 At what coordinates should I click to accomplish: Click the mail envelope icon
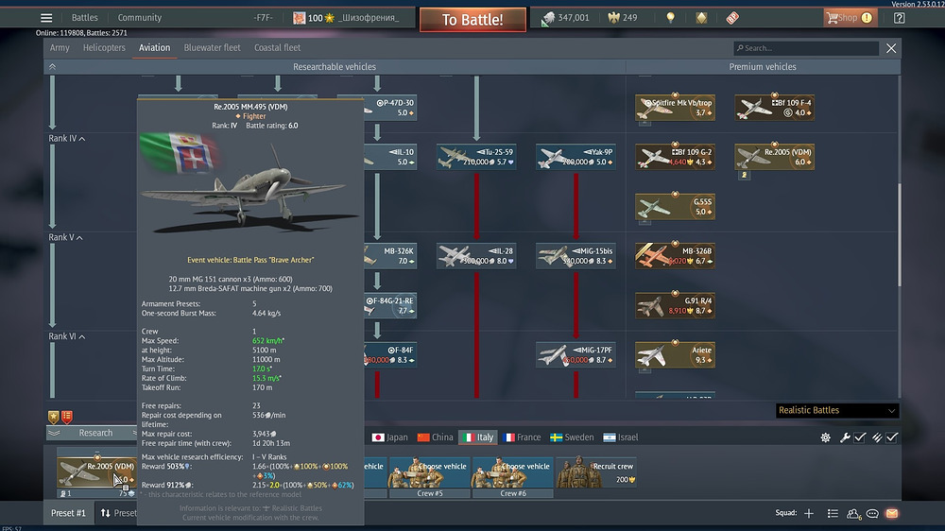(891, 513)
